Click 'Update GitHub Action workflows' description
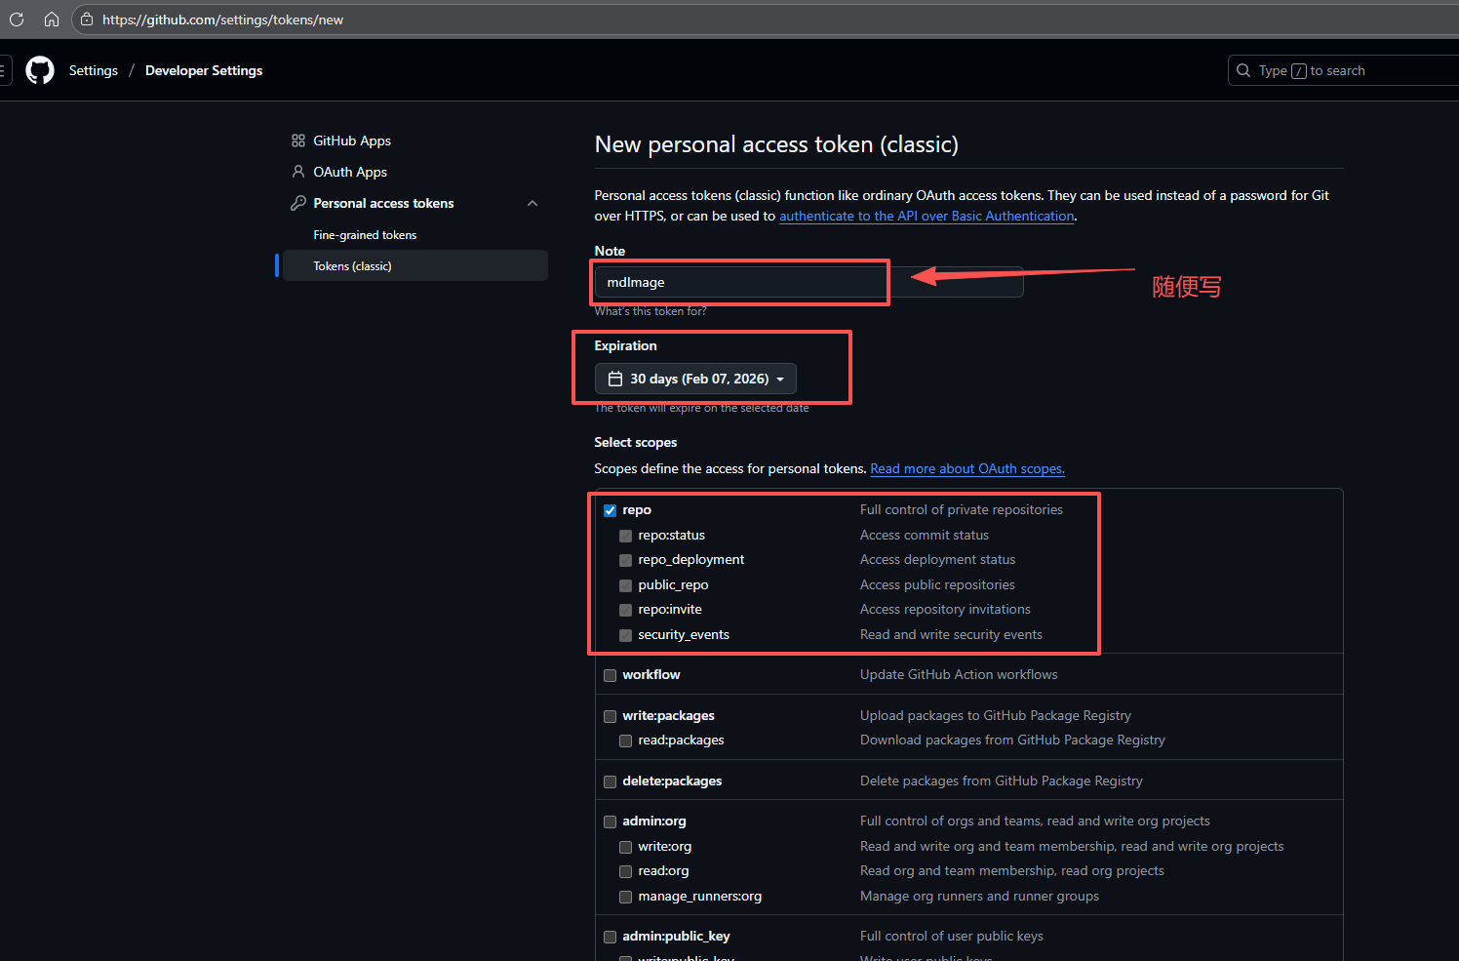 [959, 675]
